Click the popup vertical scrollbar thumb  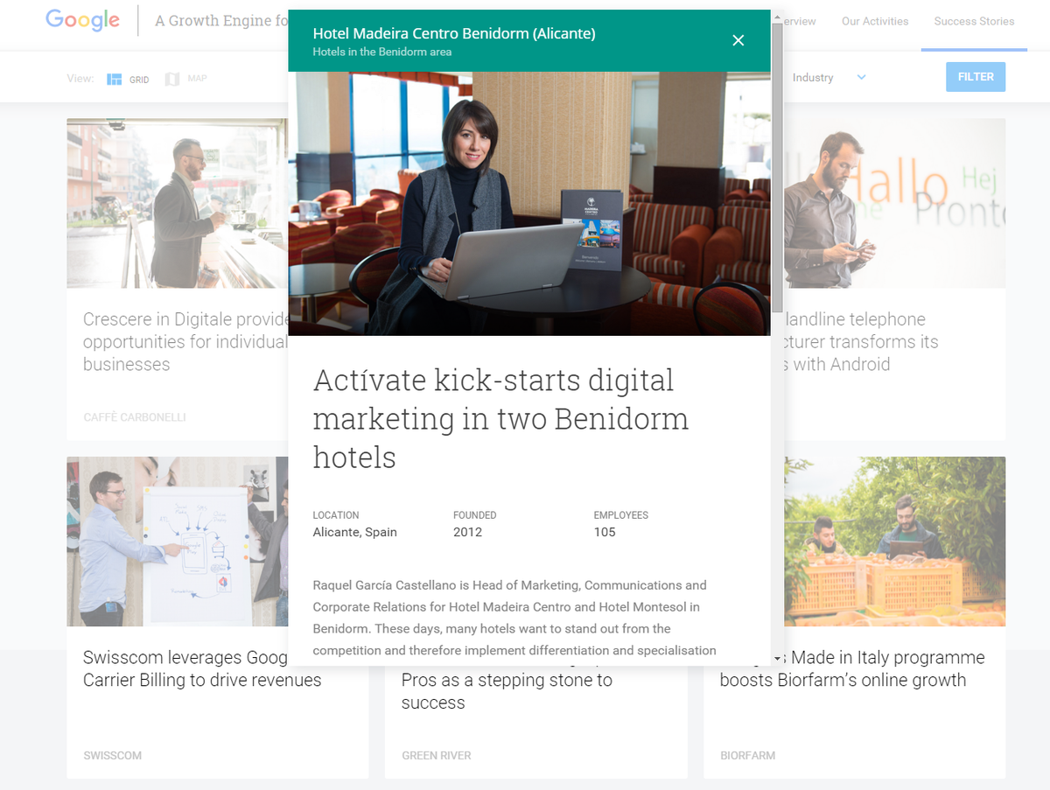[777, 168]
